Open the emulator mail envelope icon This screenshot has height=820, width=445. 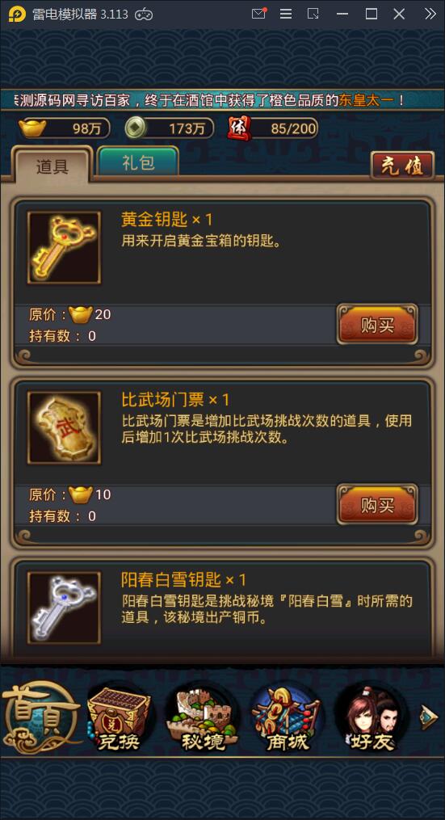point(258,14)
